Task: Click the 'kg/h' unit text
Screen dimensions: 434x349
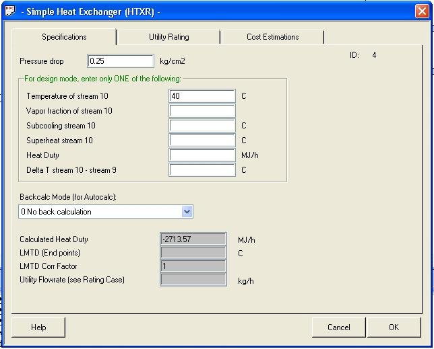Action: [x=246, y=281]
